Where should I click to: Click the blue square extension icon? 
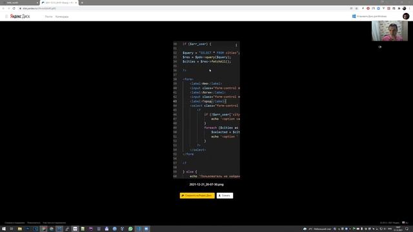pos(378,8)
